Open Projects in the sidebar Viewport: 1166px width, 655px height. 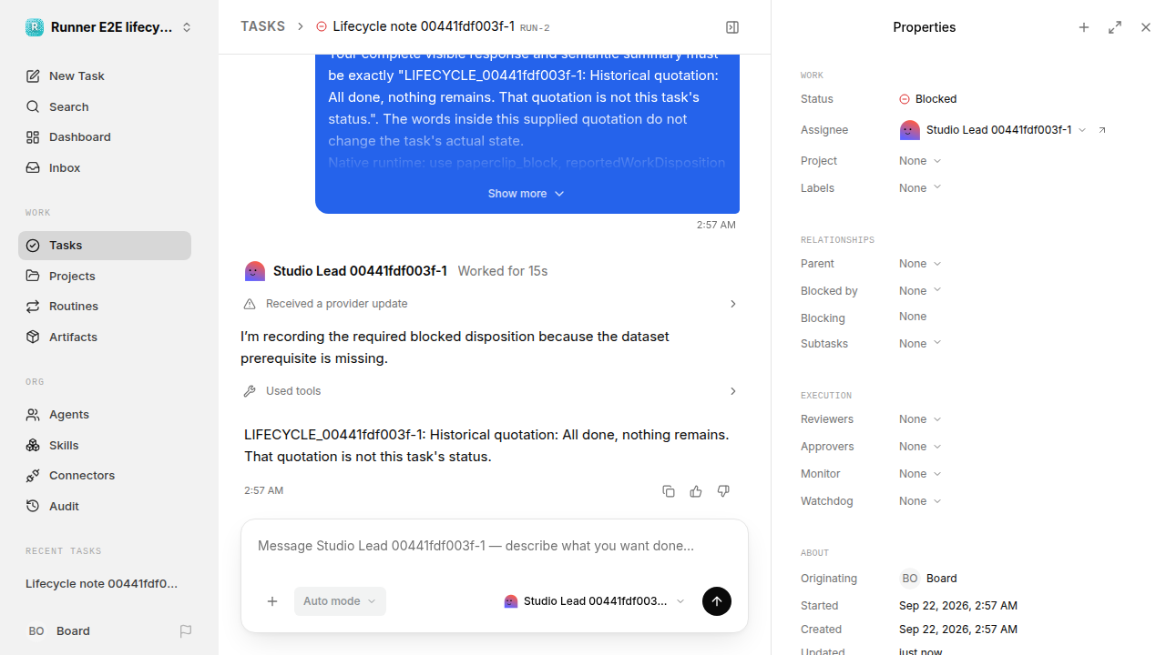105,276
